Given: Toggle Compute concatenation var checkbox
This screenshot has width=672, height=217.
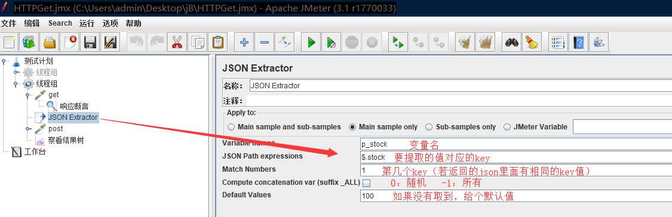Looking at the screenshot, I should (x=366, y=183).
